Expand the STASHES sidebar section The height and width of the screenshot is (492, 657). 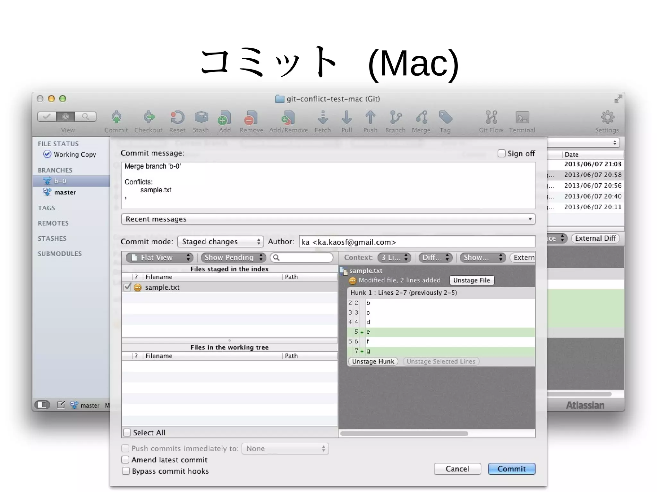pyautogui.click(x=52, y=238)
